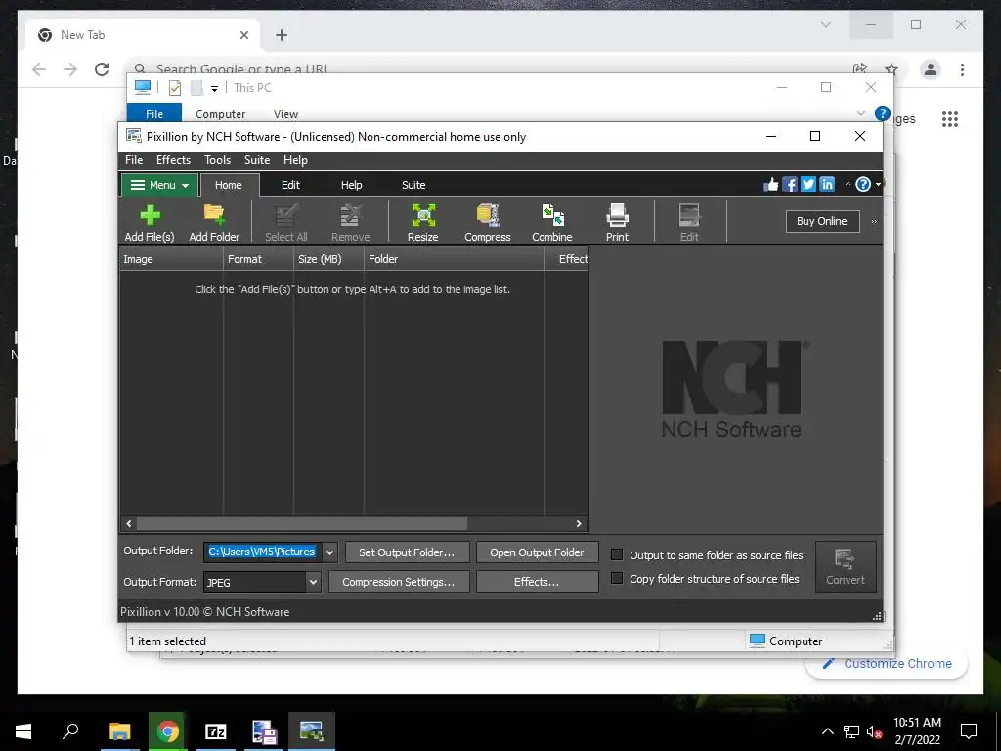Click the Buy Online button
The height and width of the screenshot is (751, 1001).
click(x=822, y=221)
